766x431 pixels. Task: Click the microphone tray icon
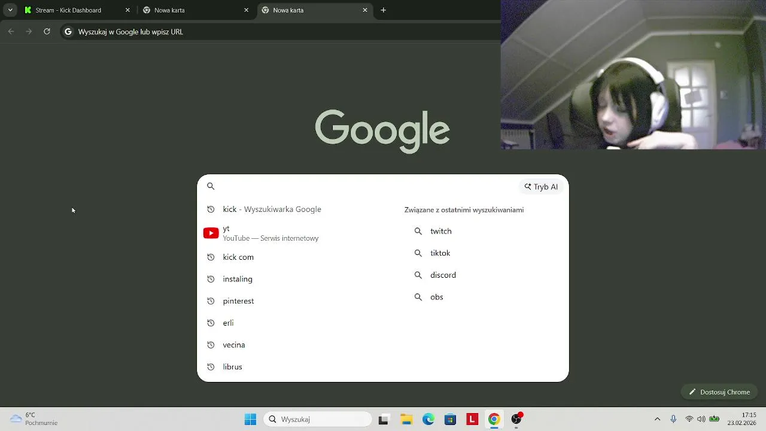point(673,419)
